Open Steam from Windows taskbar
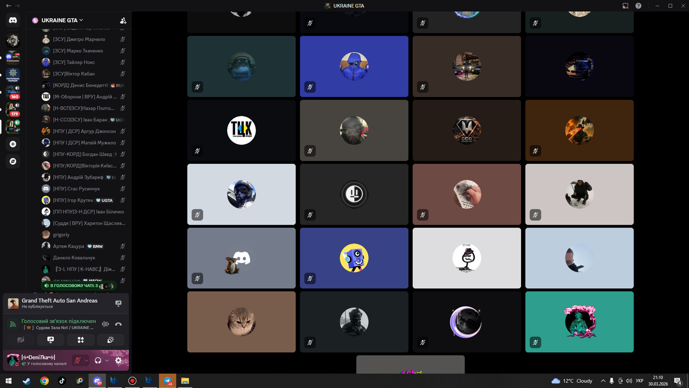Viewport: 689px width, 388px height. (x=26, y=380)
